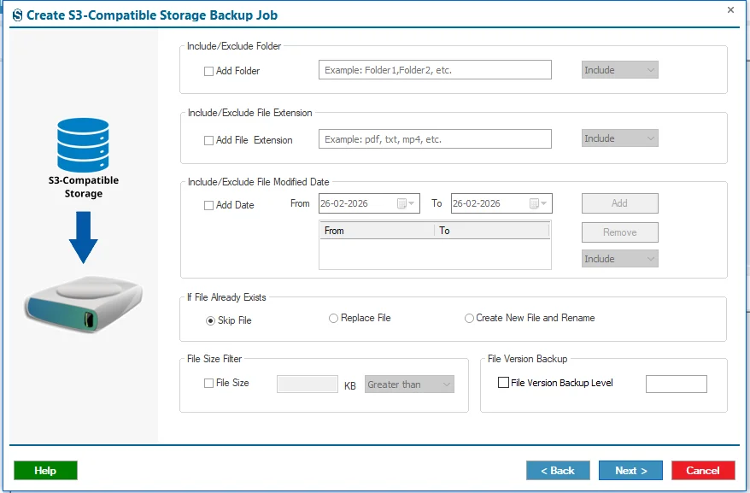The width and height of the screenshot is (750, 493).
Task: Open Help for this dialog
Action: click(45, 471)
